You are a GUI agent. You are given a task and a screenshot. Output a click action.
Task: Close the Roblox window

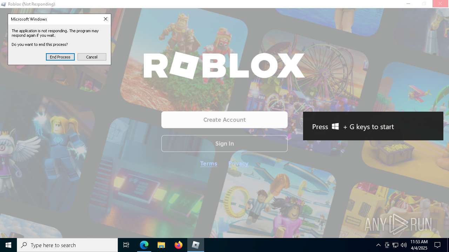pos(441,4)
